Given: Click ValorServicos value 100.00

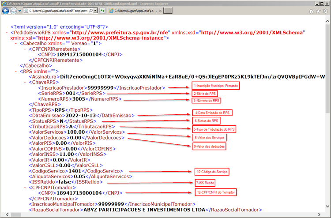Looking at the screenshot, I should (76, 132).
